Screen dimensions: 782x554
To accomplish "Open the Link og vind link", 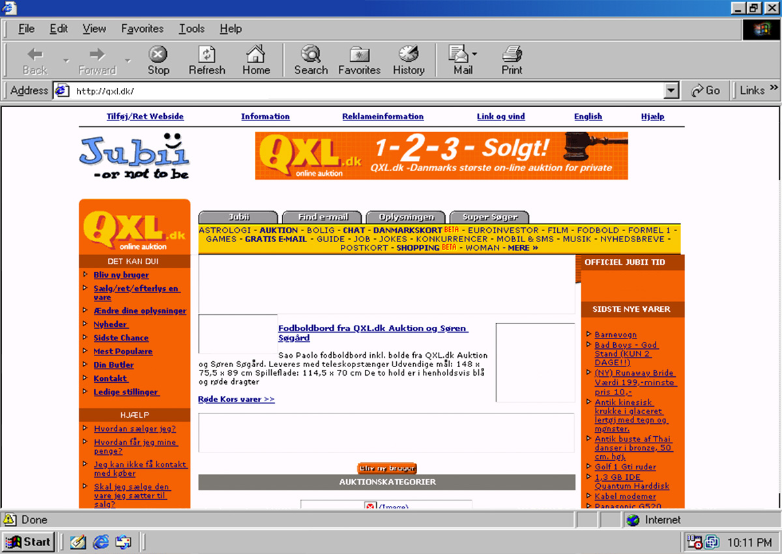I will [x=500, y=117].
